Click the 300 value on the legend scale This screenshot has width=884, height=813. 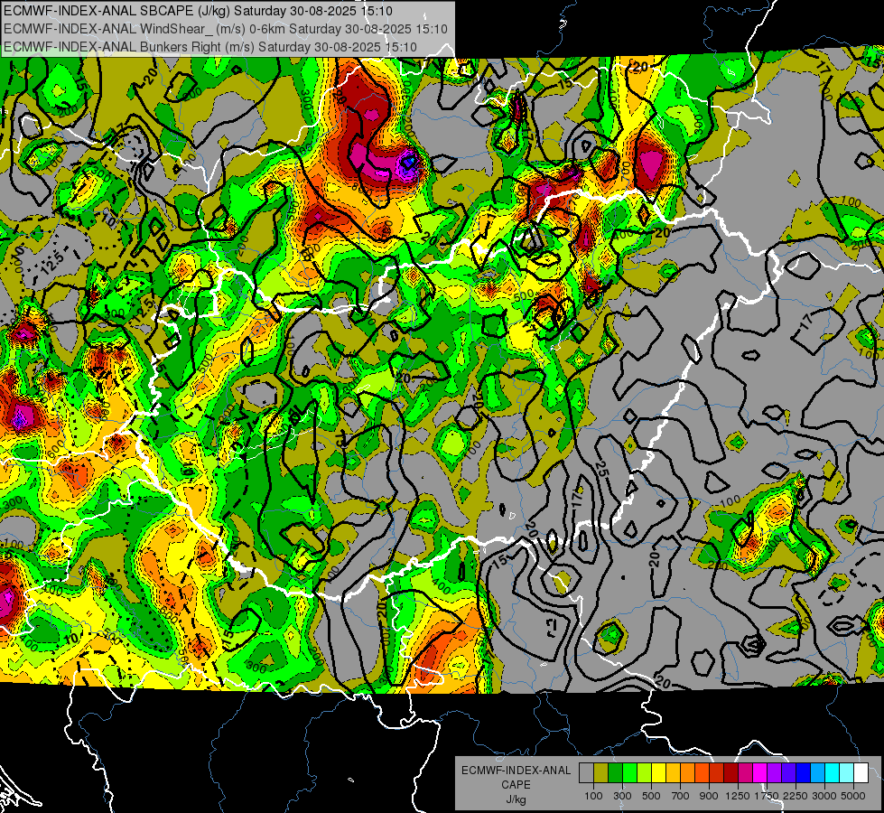[622, 796]
